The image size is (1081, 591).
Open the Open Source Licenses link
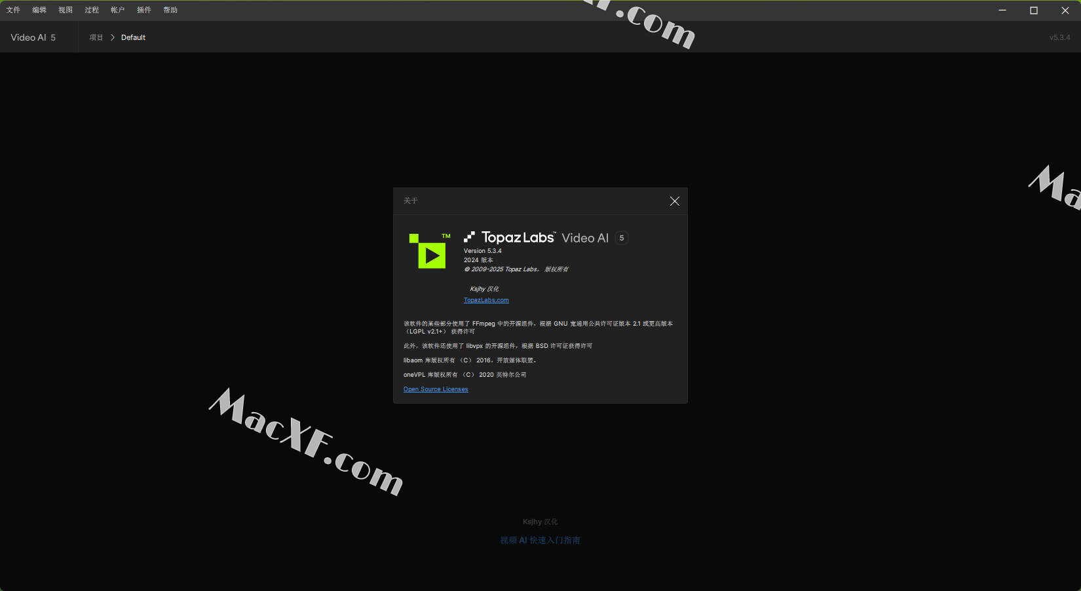click(436, 389)
